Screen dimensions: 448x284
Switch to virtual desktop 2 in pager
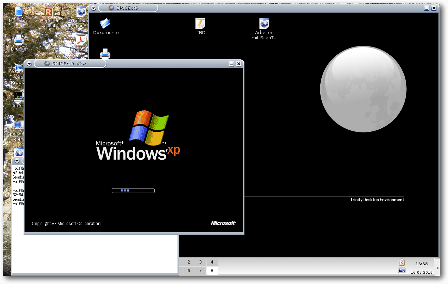coord(189,262)
